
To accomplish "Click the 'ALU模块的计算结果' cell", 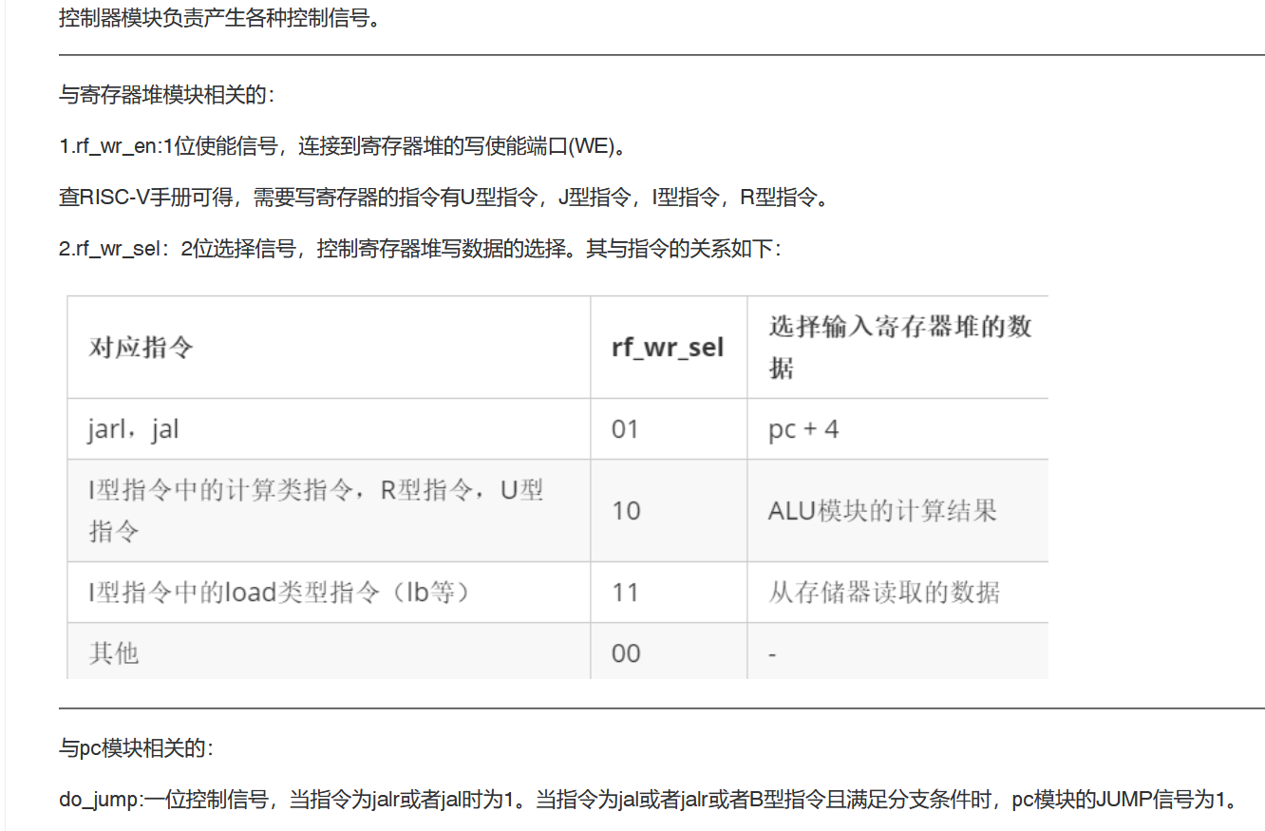I will [882, 511].
